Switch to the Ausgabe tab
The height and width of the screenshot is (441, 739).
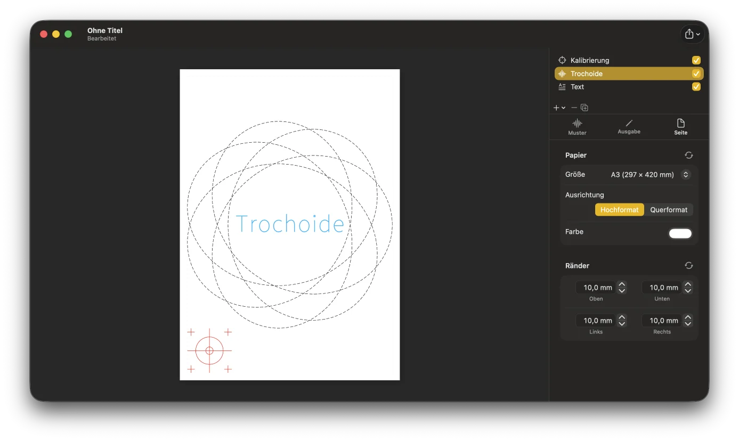[629, 127]
